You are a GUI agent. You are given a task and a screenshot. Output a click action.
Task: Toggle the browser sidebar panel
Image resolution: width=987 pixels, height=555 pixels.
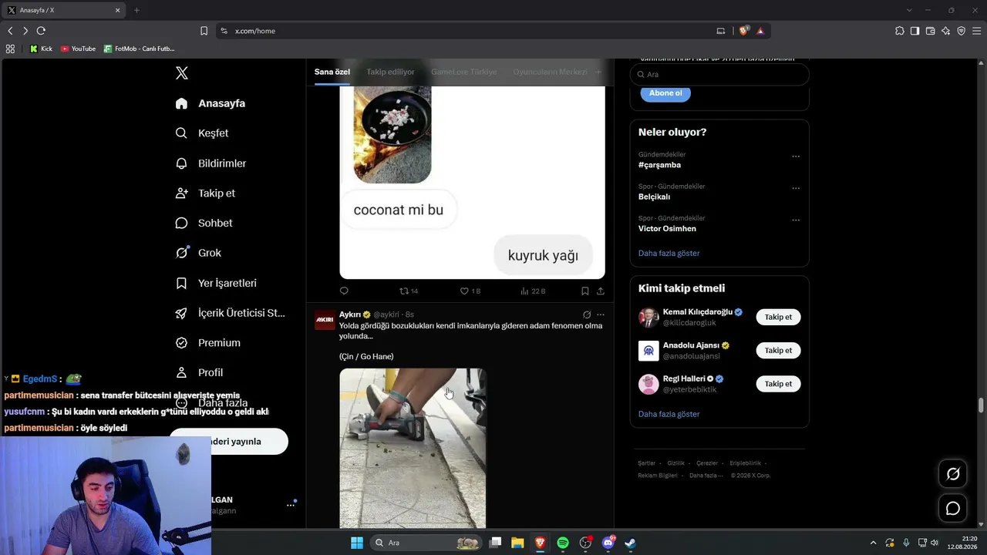pos(915,31)
